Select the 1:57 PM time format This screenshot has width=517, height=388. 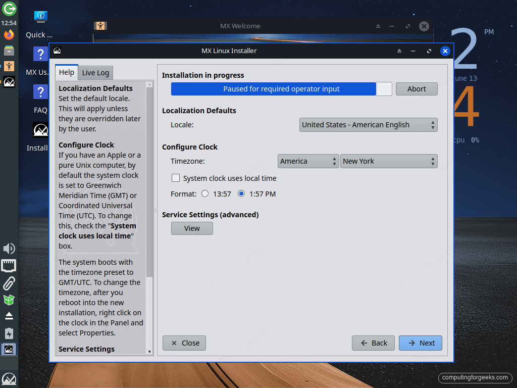tap(241, 193)
